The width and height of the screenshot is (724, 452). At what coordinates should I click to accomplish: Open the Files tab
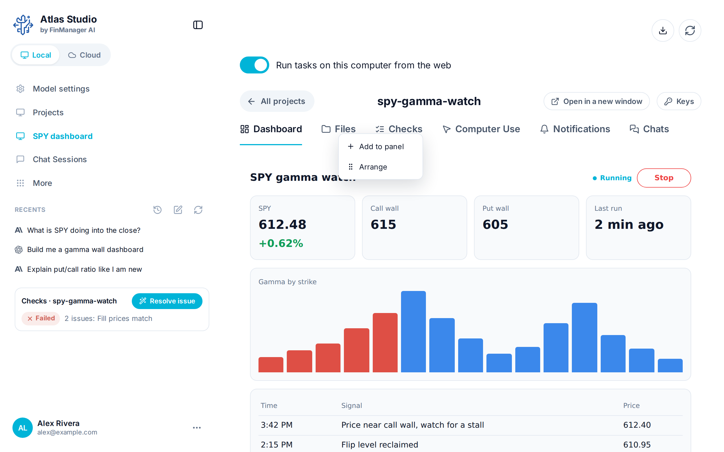click(x=338, y=129)
